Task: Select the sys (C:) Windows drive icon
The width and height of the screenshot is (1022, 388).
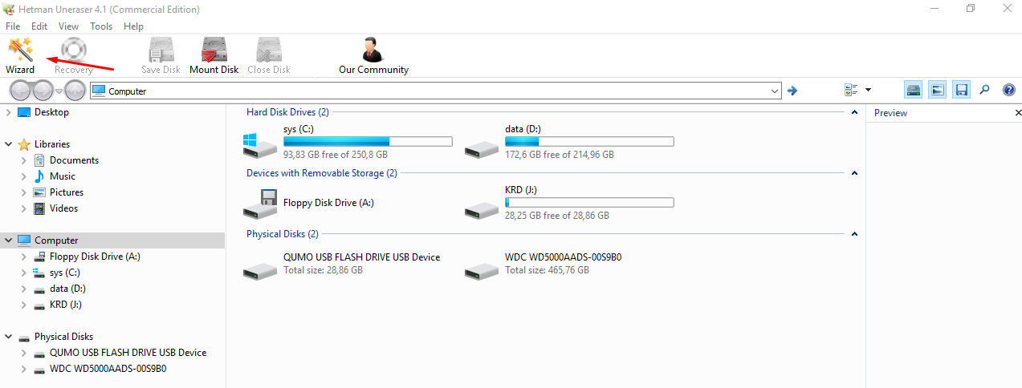Action: (259, 144)
